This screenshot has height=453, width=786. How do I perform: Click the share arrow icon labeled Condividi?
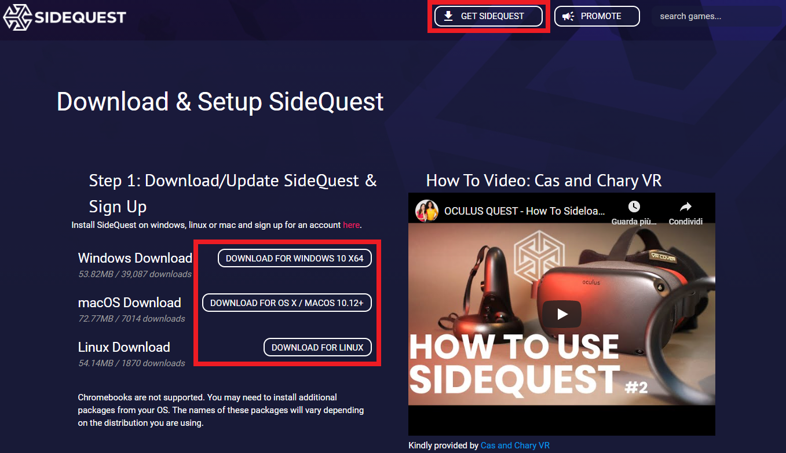[x=686, y=207]
